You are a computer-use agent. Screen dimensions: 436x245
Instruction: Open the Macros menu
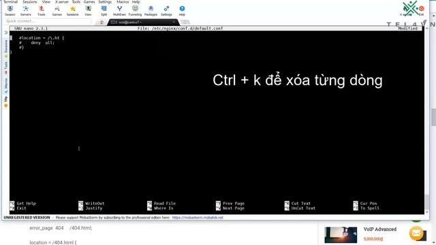tap(123, 1)
